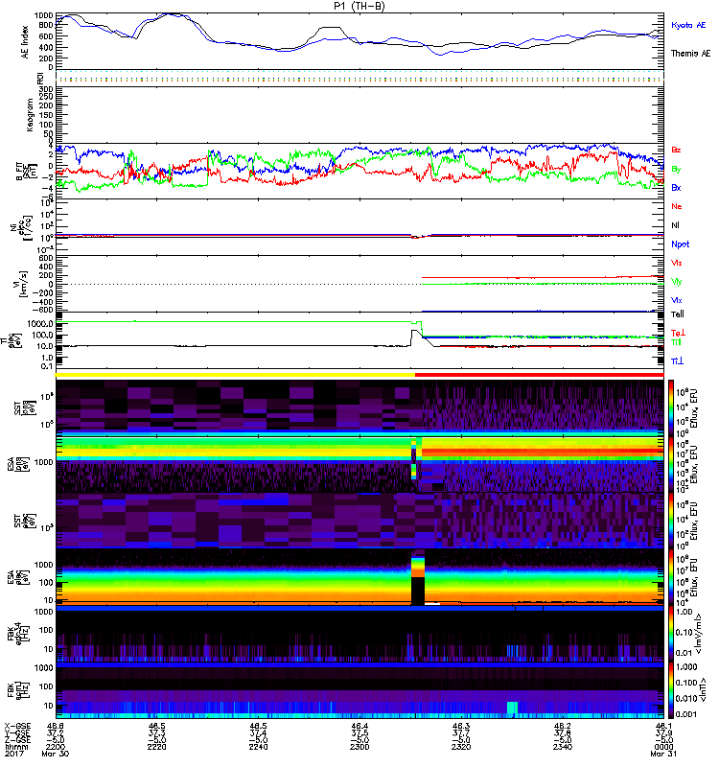
Task: Select the "Mar 30" date label
Action: 56,754
